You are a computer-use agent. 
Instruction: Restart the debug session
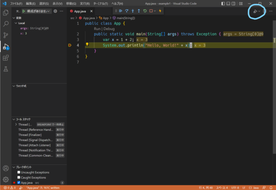145,11
